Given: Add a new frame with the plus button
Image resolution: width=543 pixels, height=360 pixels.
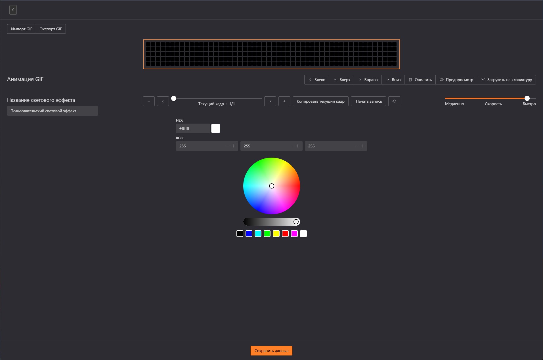Looking at the screenshot, I should pyautogui.click(x=284, y=101).
